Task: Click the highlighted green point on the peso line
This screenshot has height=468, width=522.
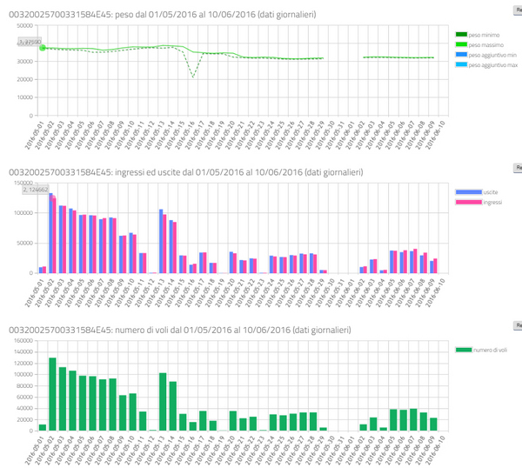Action: click(x=43, y=48)
